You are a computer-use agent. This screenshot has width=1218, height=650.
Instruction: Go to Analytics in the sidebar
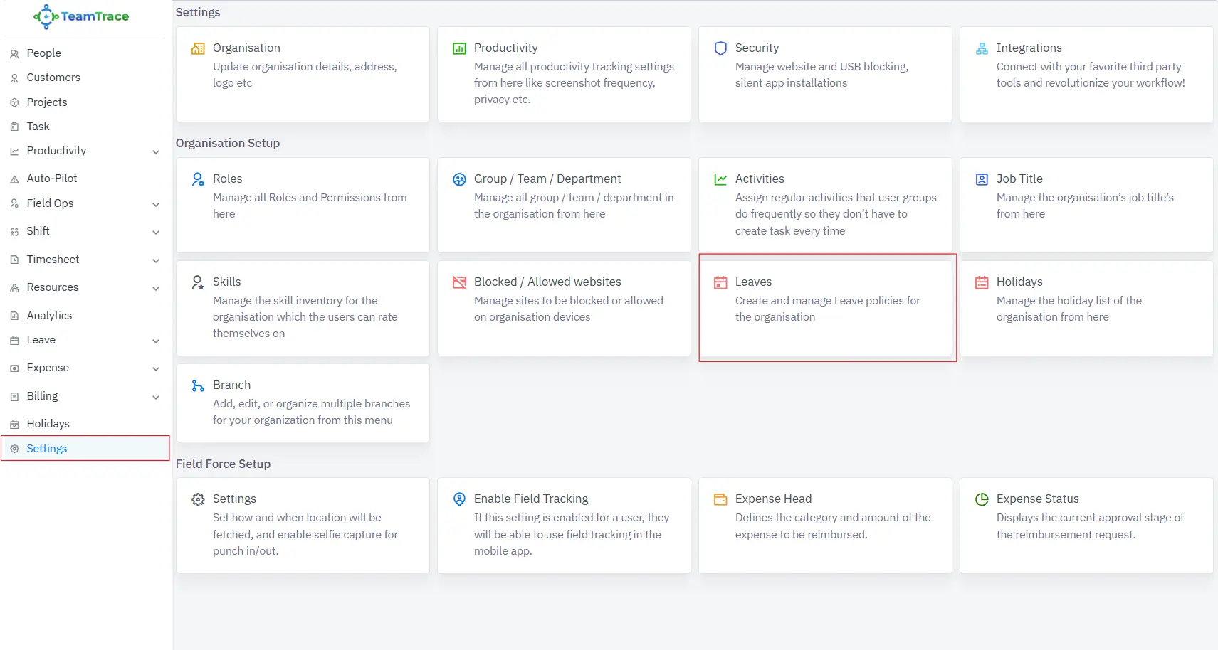click(49, 316)
